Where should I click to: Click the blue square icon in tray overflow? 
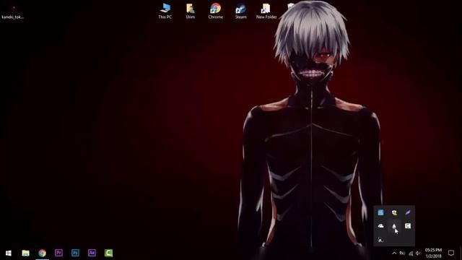tap(380, 212)
